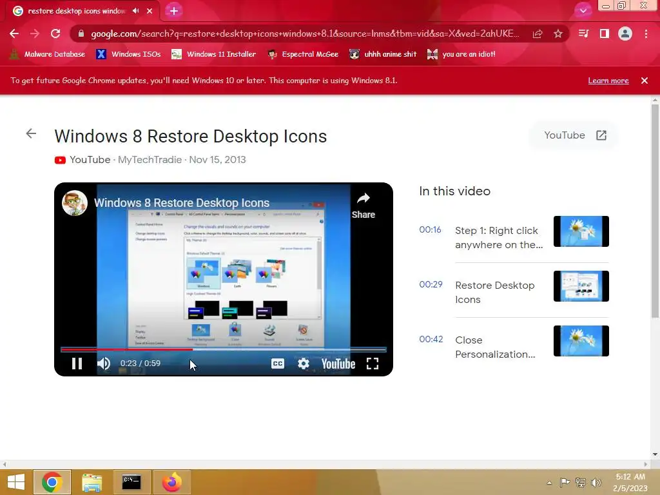Click the vertical page scrollbar

655,211
